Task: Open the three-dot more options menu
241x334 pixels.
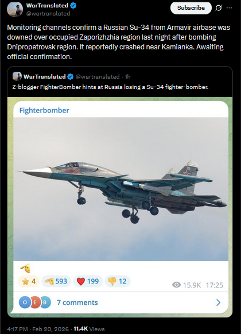Action: click(x=230, y=8)
